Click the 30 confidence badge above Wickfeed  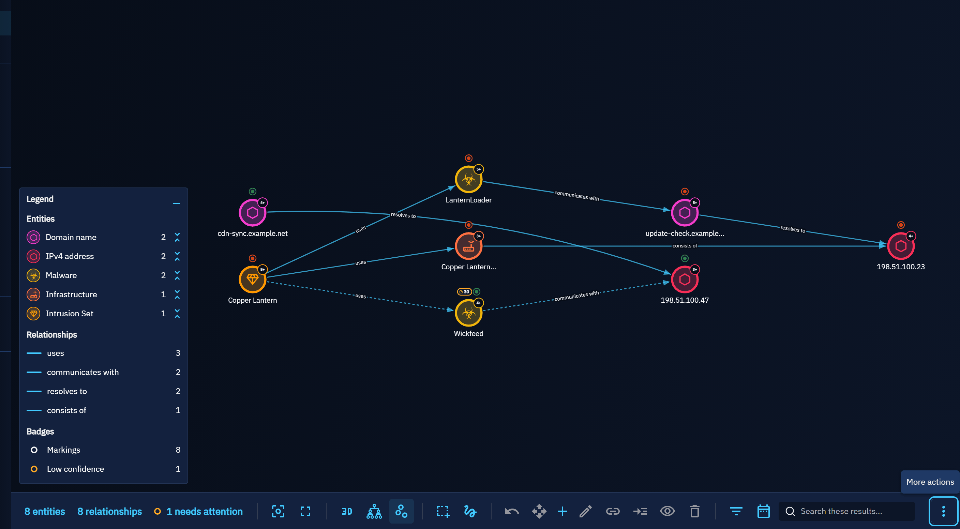click(464, 292)
